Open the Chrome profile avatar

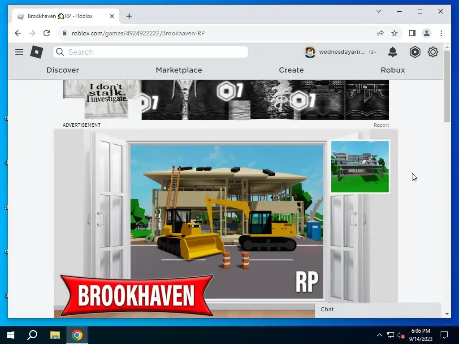pyautogui.click(x=427, y=33)
